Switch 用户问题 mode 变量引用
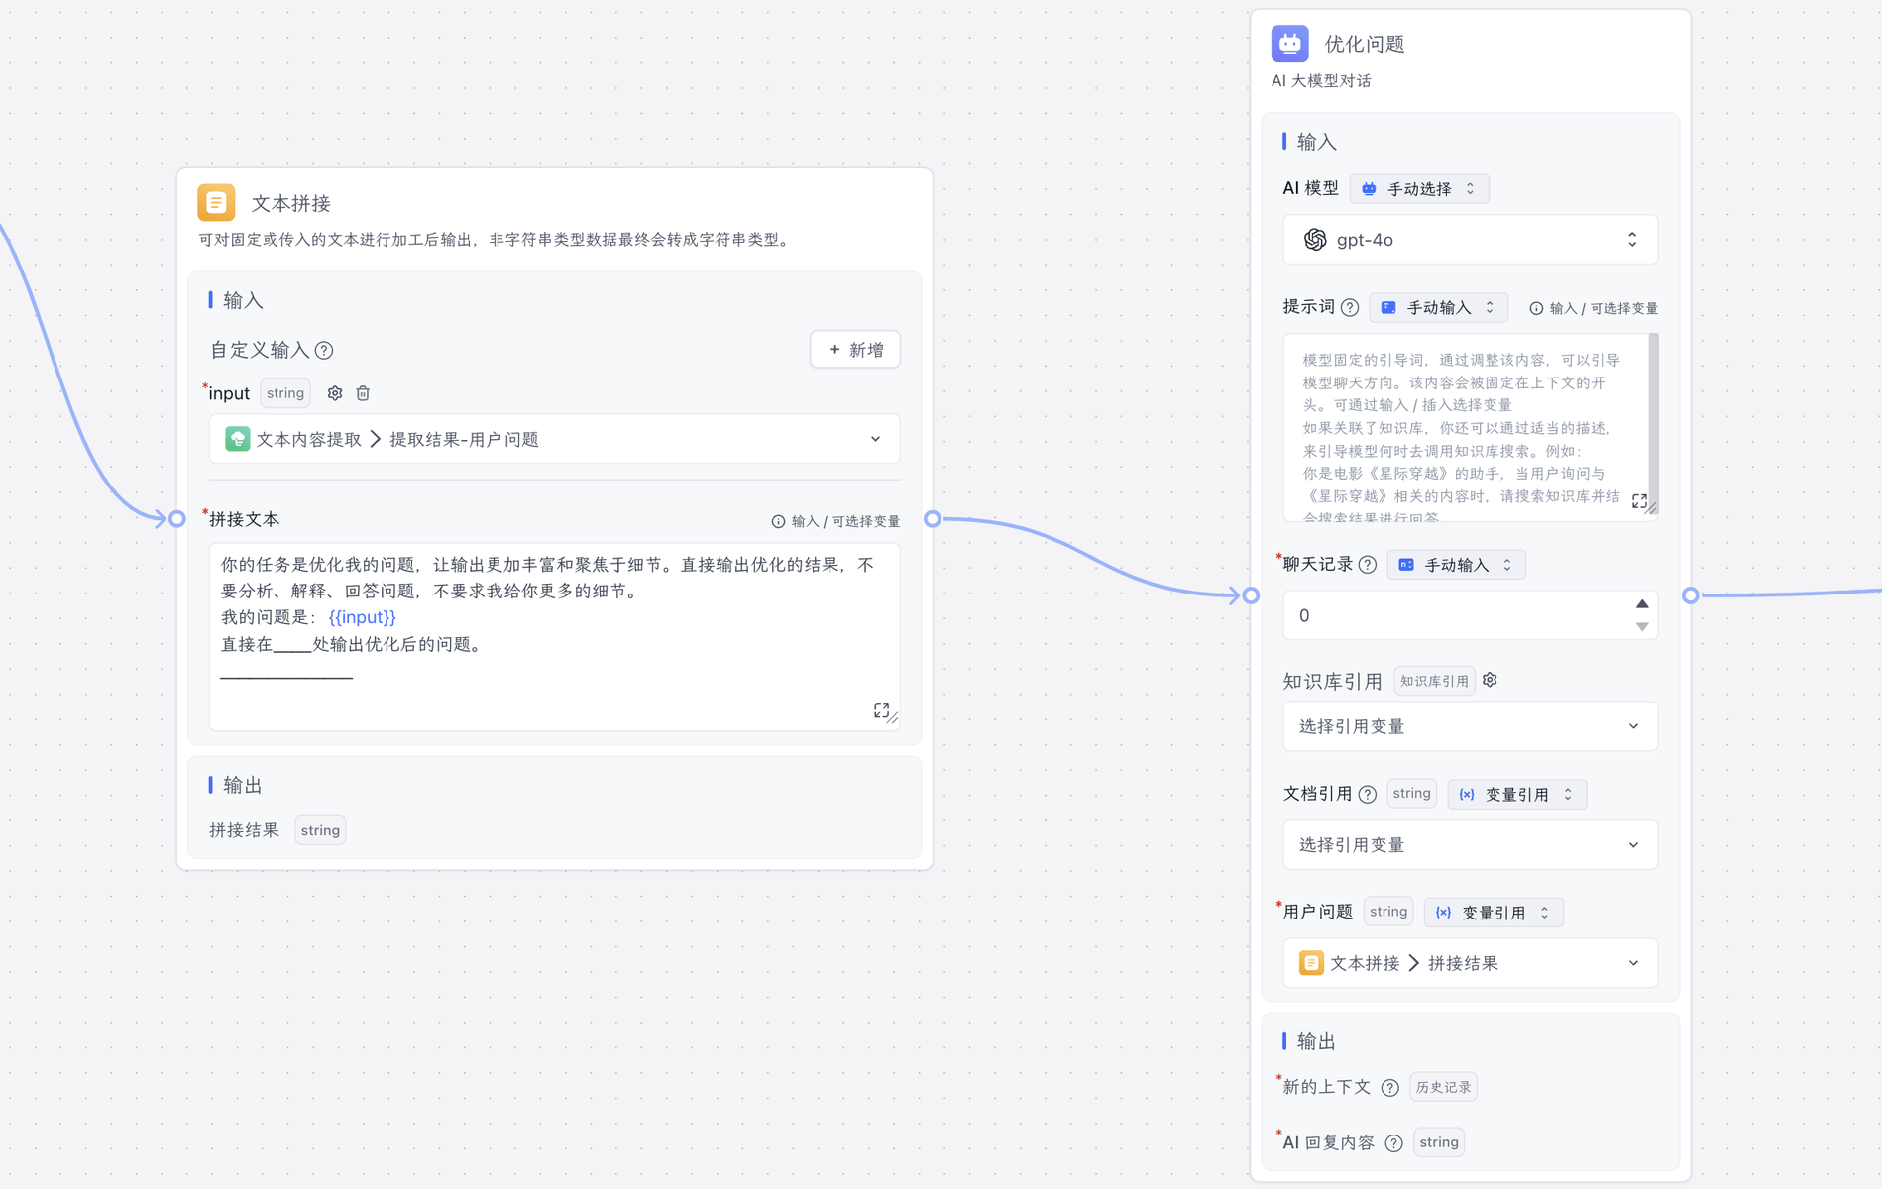The image size is (1882, 1189). point(1495,913)
